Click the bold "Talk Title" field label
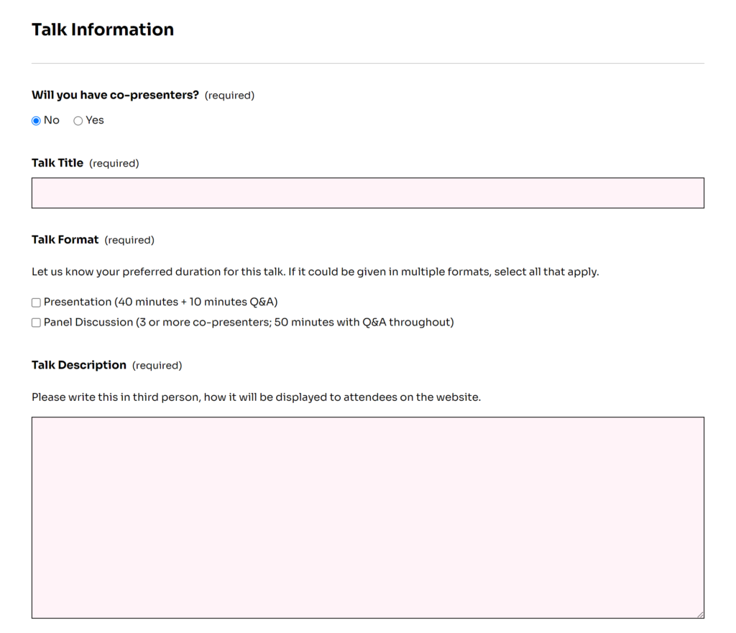This screenshot has height=633, width=736. tap(57, 163)
